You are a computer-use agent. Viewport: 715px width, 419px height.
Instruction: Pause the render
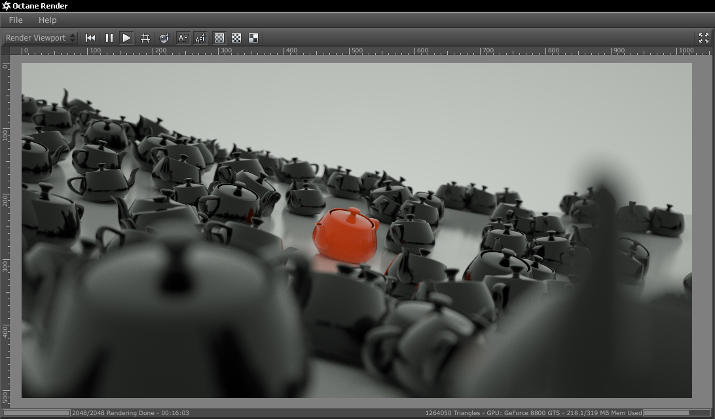pos(109,38)
